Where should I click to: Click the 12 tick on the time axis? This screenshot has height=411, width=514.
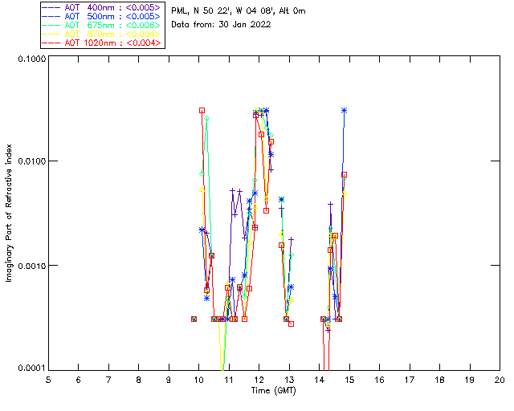click(259, 380)
